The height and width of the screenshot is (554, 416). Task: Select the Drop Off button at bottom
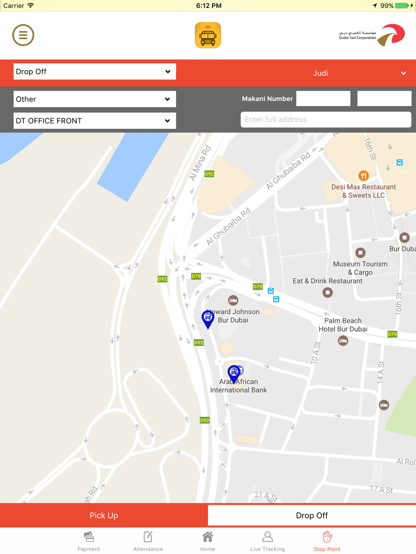coord(312,515)
